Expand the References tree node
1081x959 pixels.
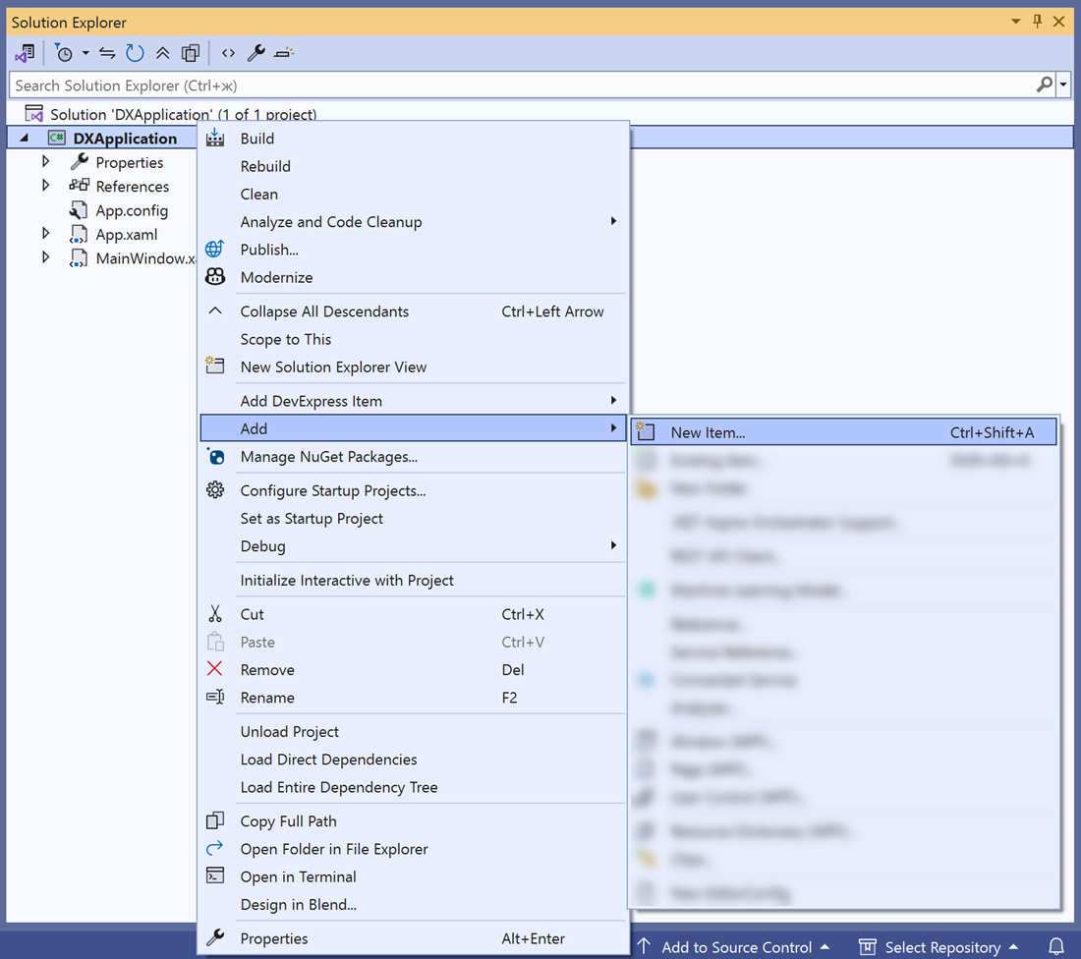45,186
